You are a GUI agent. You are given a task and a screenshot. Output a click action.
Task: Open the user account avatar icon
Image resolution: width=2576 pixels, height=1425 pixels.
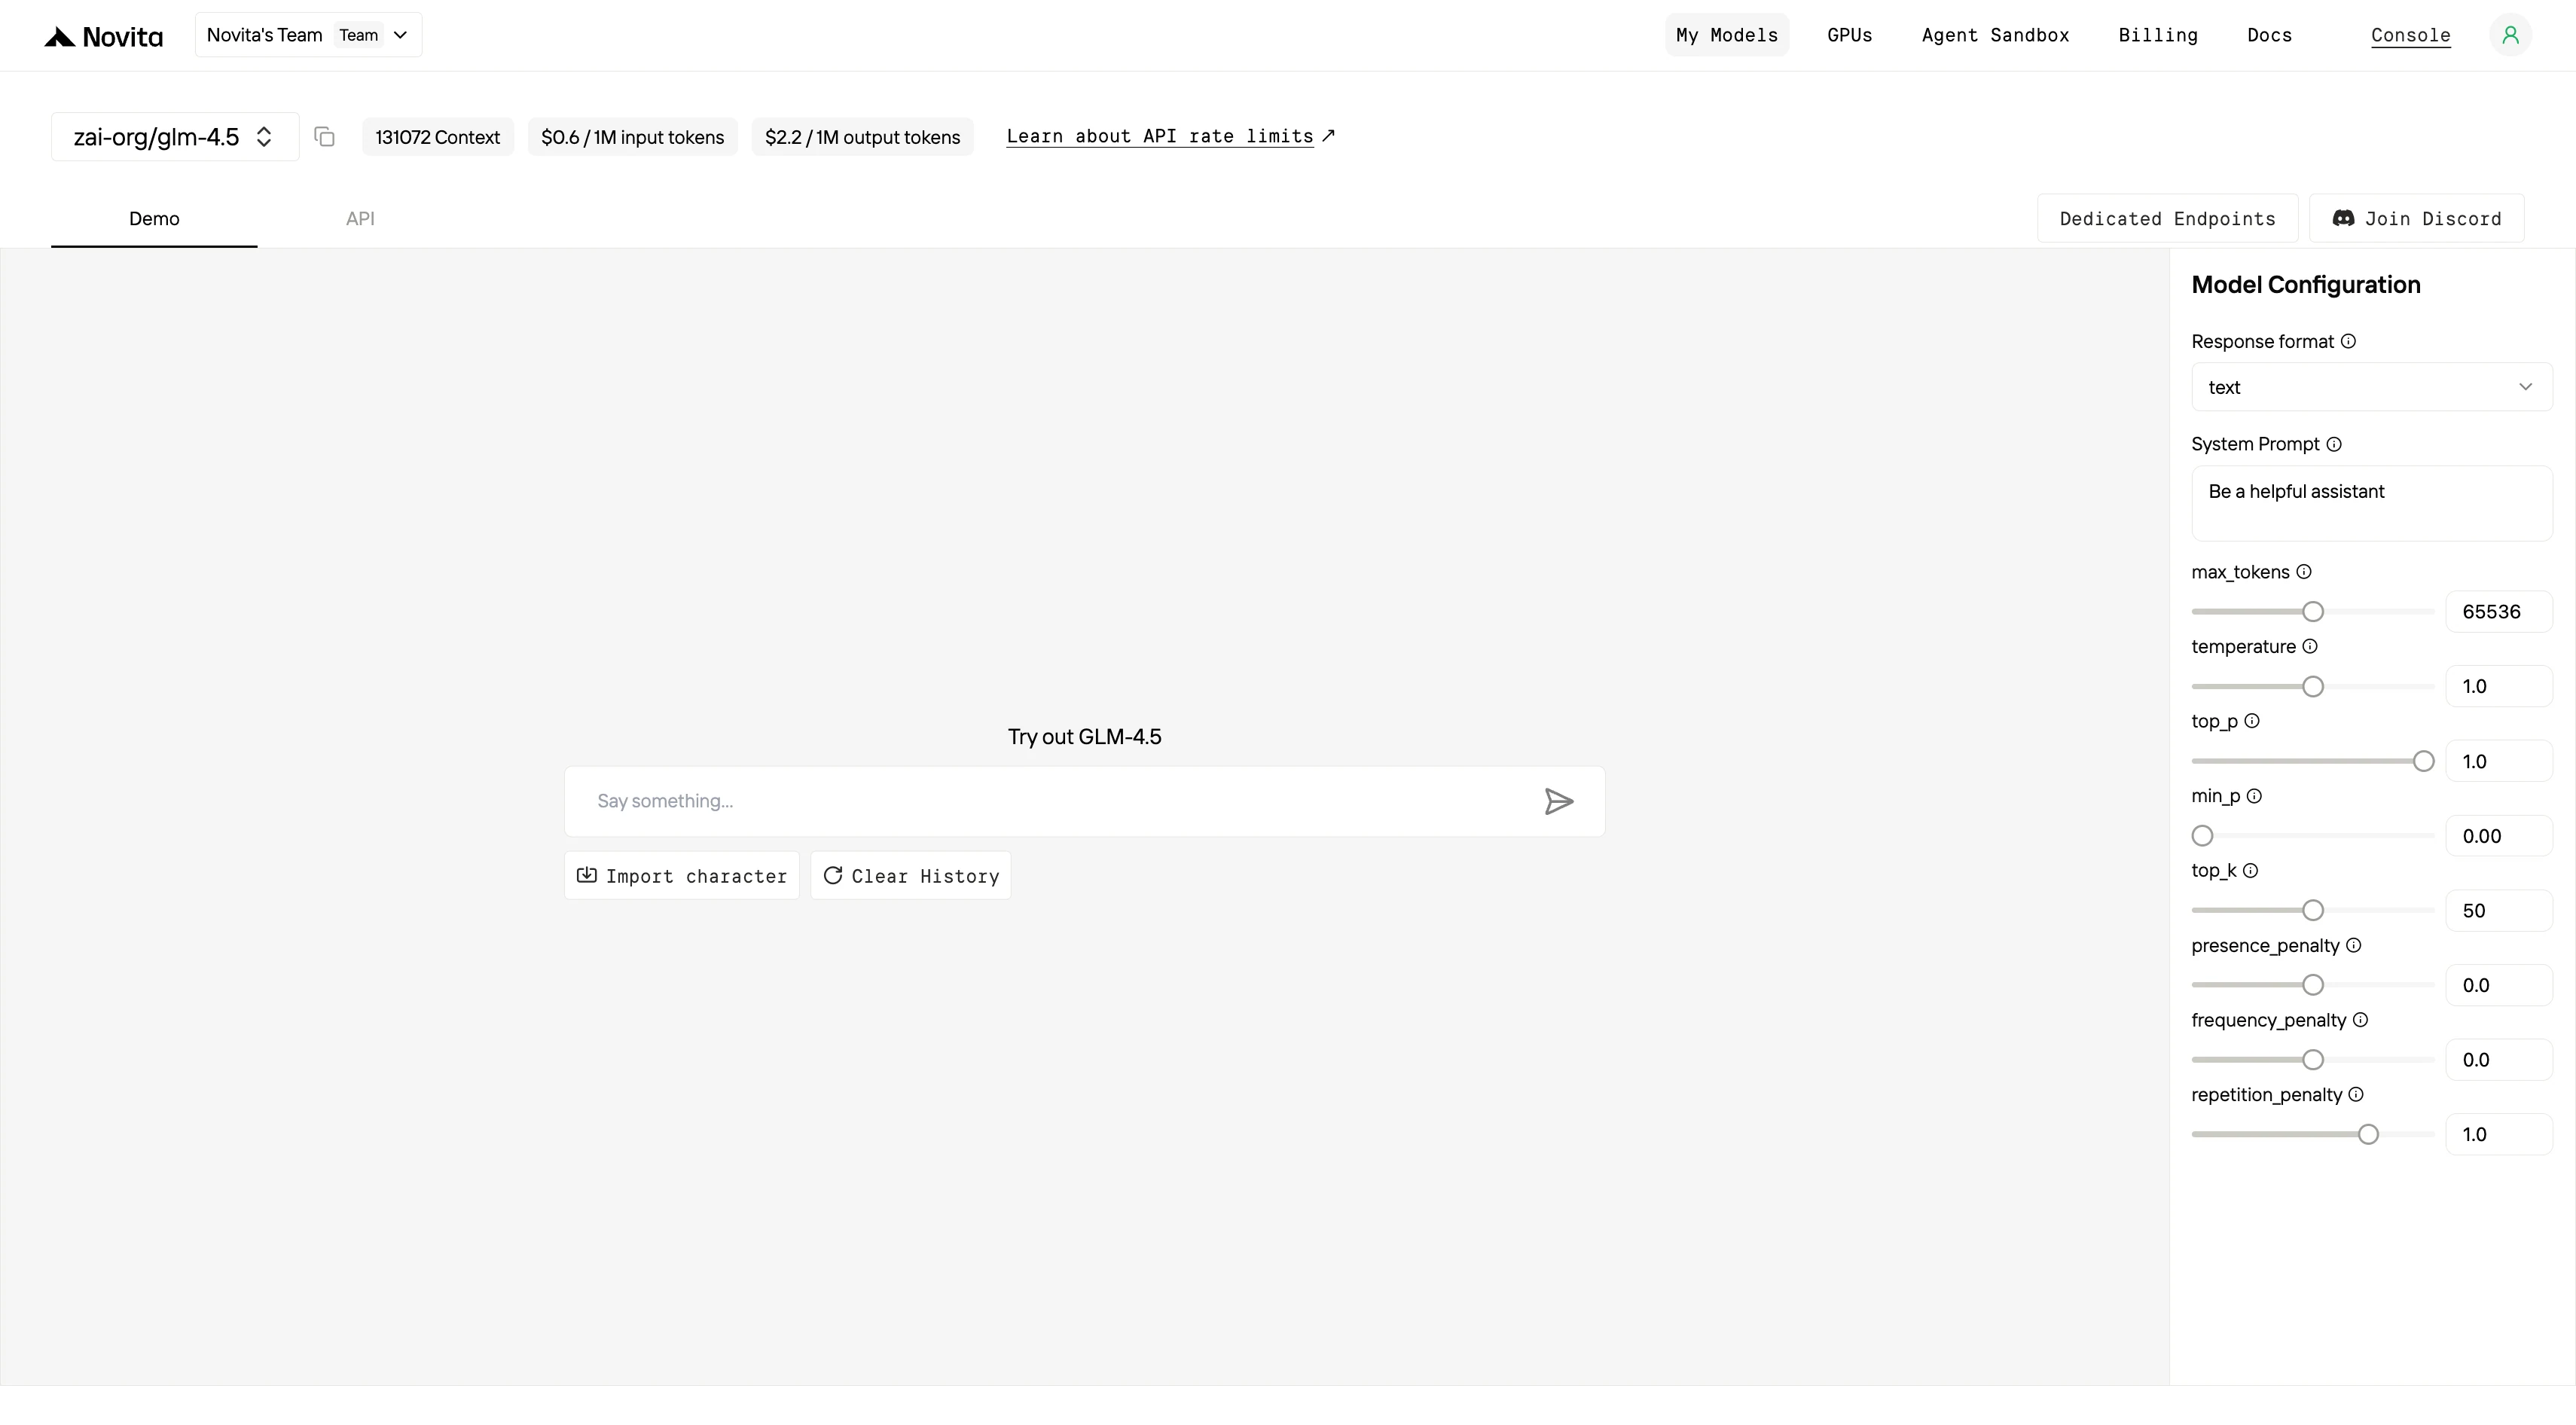pyautogui.click(x=2510, y=35)
